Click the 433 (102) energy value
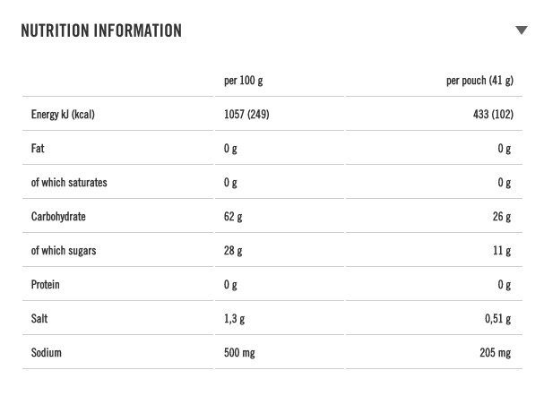 coord(492,115)
